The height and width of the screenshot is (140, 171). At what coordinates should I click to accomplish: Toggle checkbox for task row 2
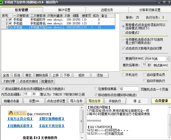[x=10, y=23]
